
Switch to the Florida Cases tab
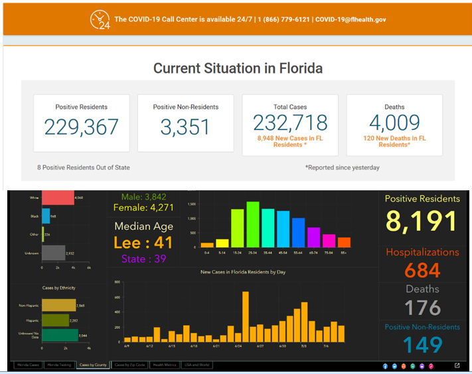[27, 365]
